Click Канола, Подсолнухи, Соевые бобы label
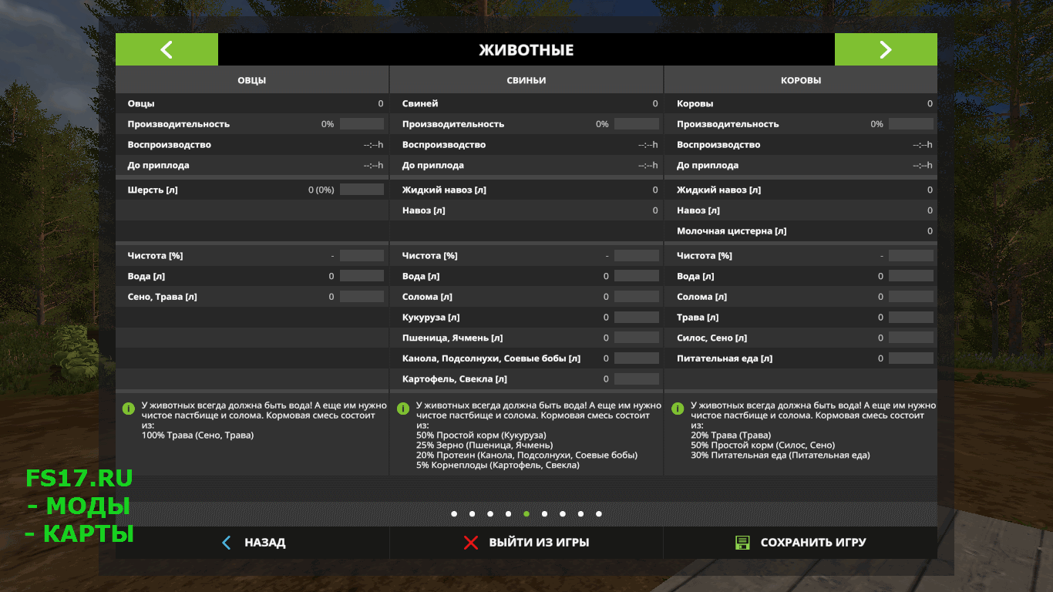 [491, 358]
